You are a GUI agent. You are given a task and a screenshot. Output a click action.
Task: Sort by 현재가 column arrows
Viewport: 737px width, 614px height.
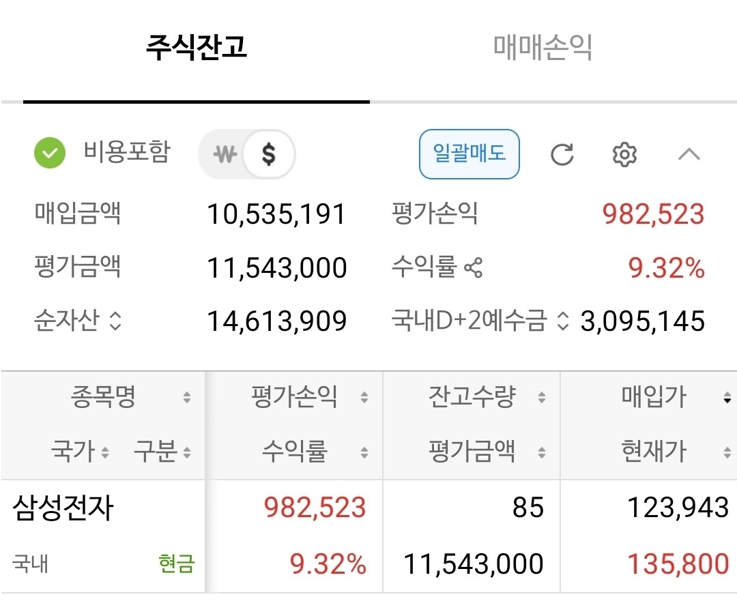(x=727, y=452)
